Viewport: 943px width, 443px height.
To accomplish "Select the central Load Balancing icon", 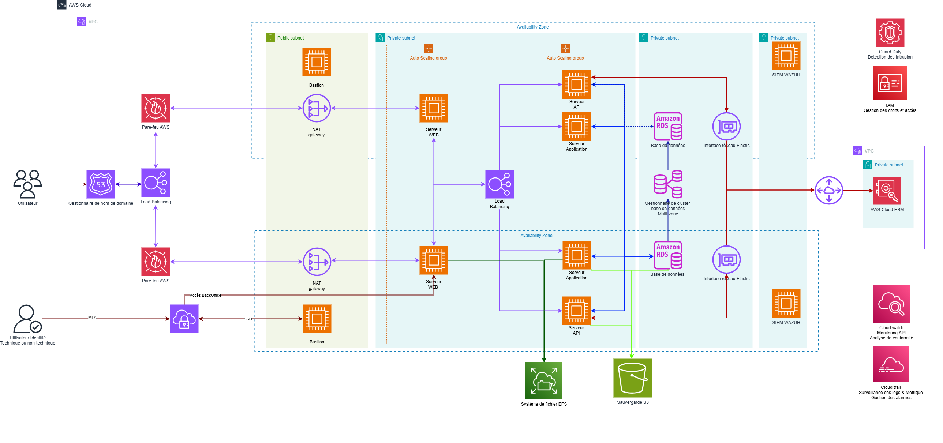I will (x=500, y=184).
